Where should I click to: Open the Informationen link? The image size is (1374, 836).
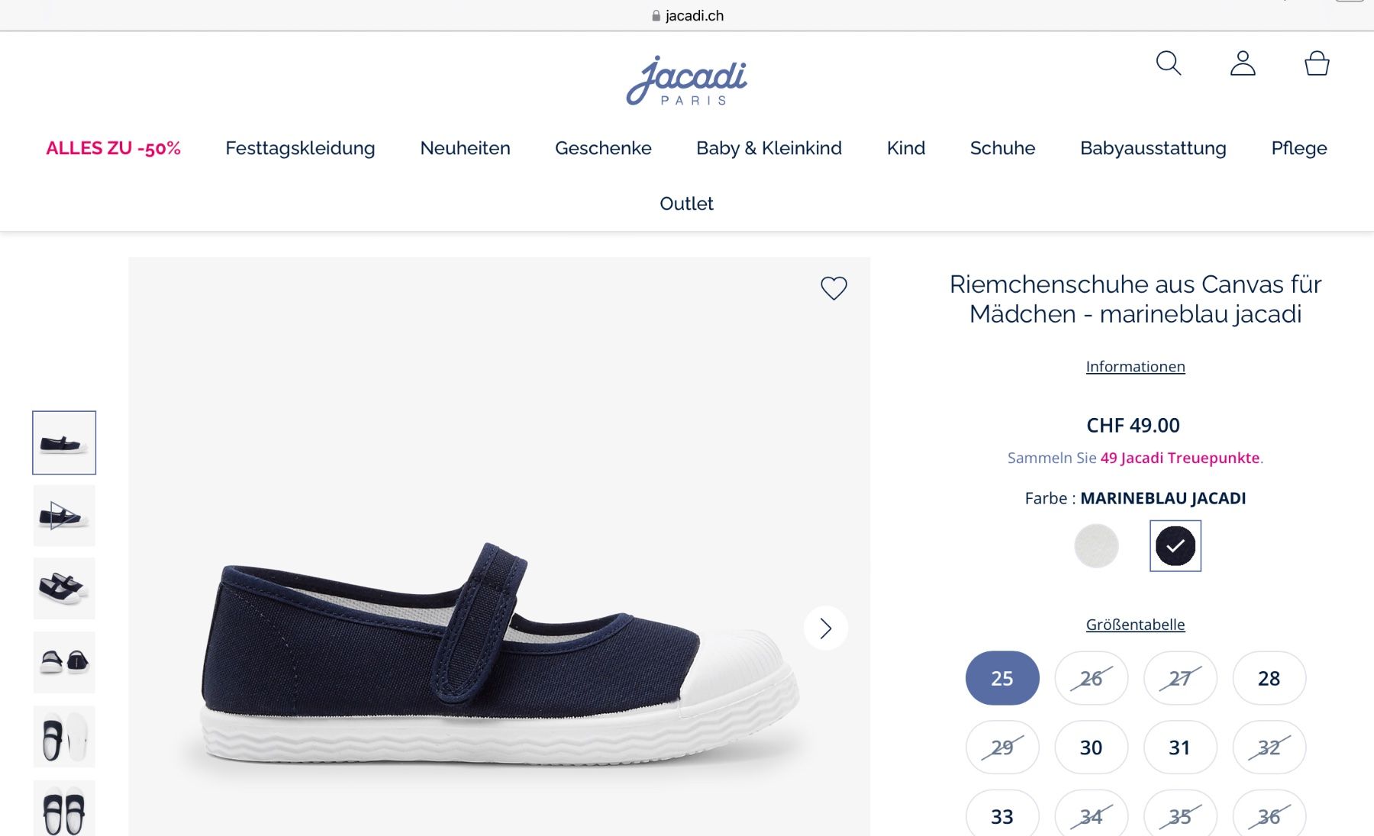[1135, 367]
